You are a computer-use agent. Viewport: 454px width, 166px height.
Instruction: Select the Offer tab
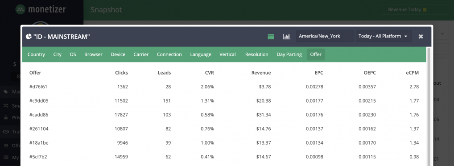pos(316,54)
